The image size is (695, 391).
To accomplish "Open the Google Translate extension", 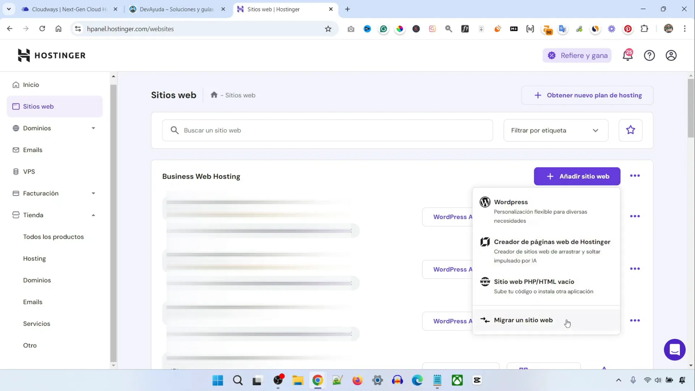I will pos(563,29).
